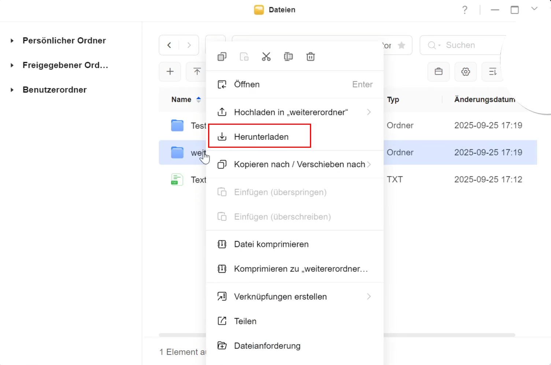Choose Teilen from the context menu

click(x=295, y=321)
